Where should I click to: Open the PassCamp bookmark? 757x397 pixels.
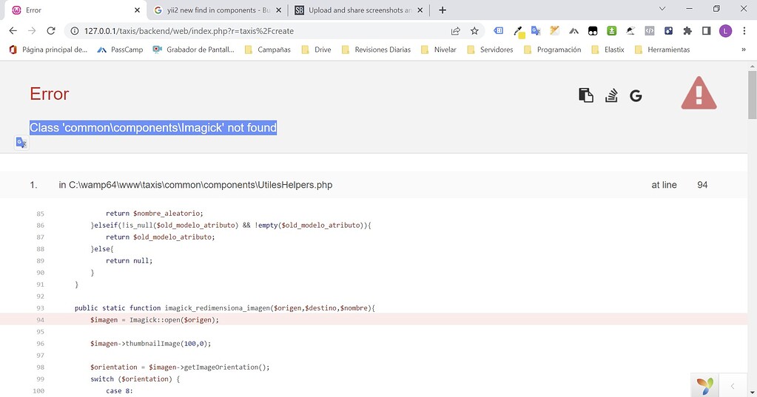tap(120, 50)
